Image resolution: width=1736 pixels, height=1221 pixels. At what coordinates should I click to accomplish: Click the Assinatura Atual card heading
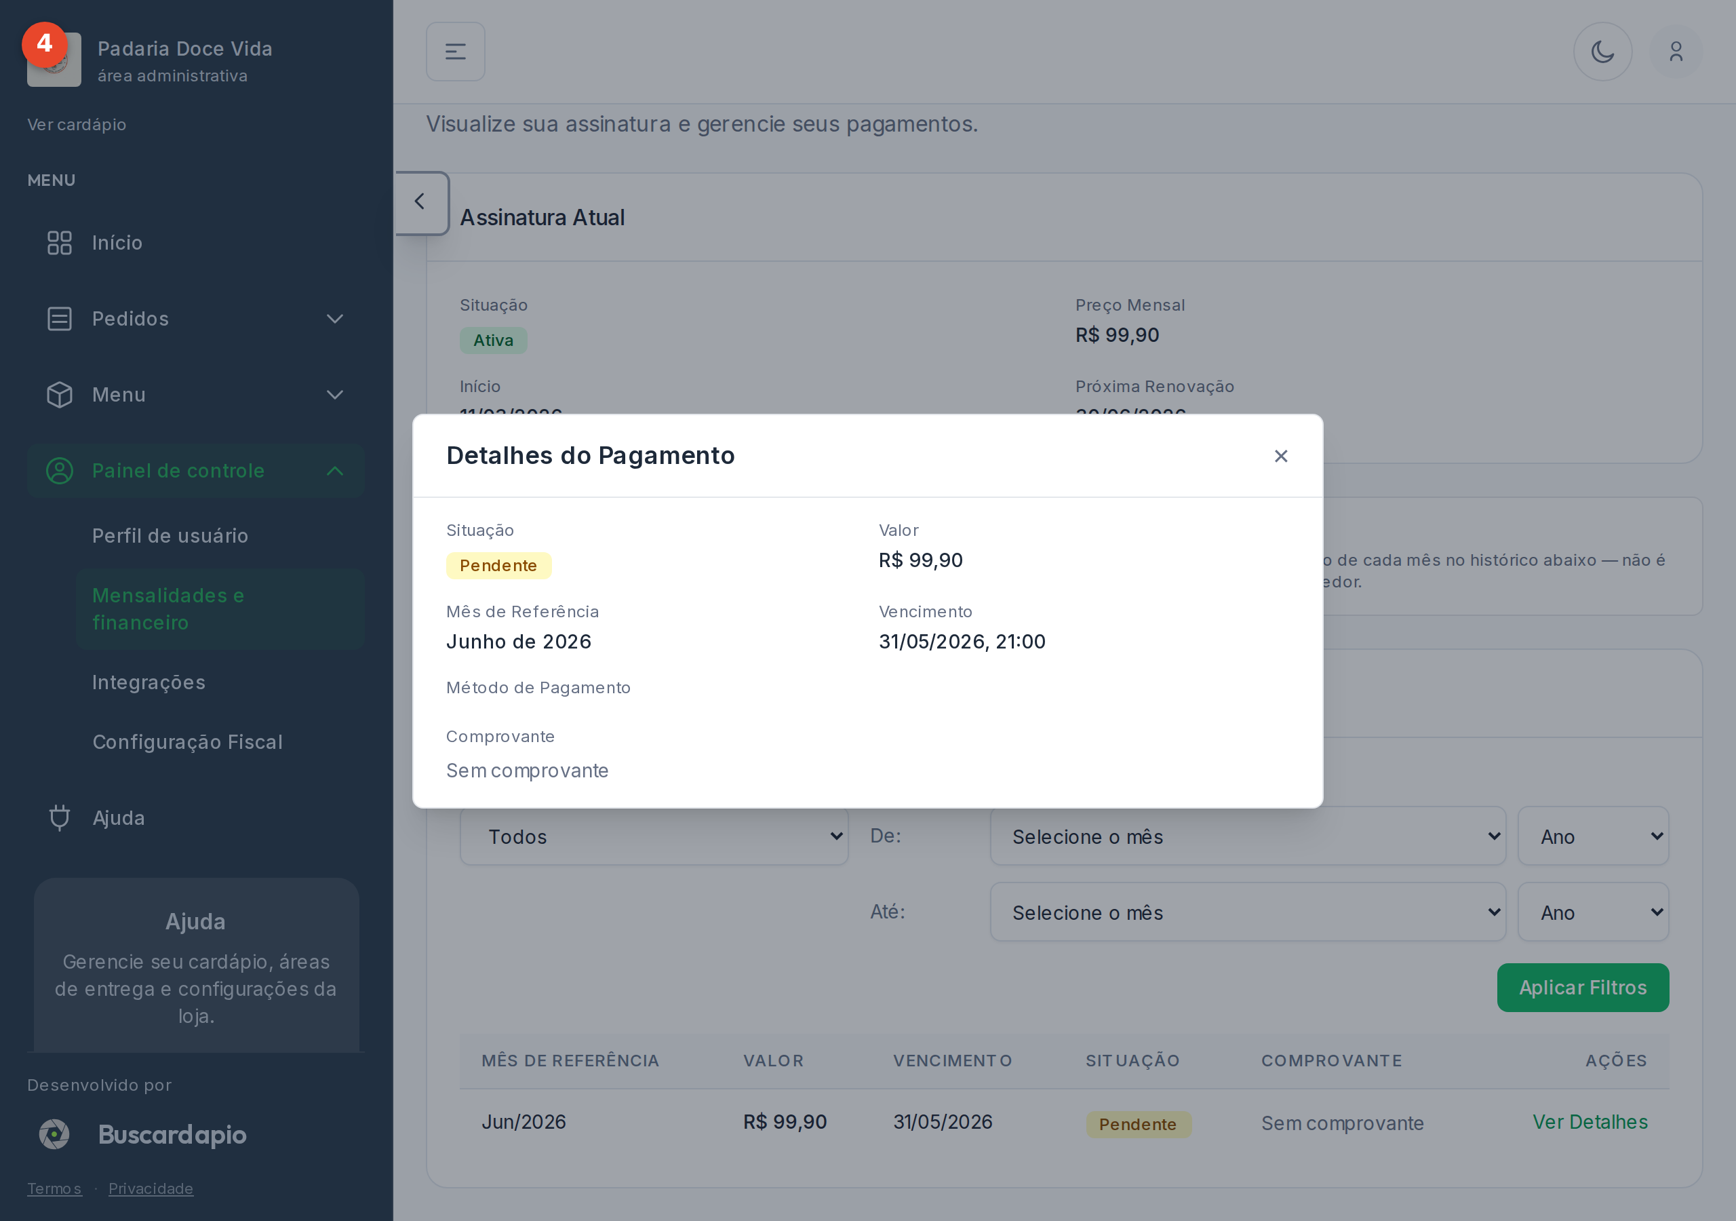click(x=542, y=218)
